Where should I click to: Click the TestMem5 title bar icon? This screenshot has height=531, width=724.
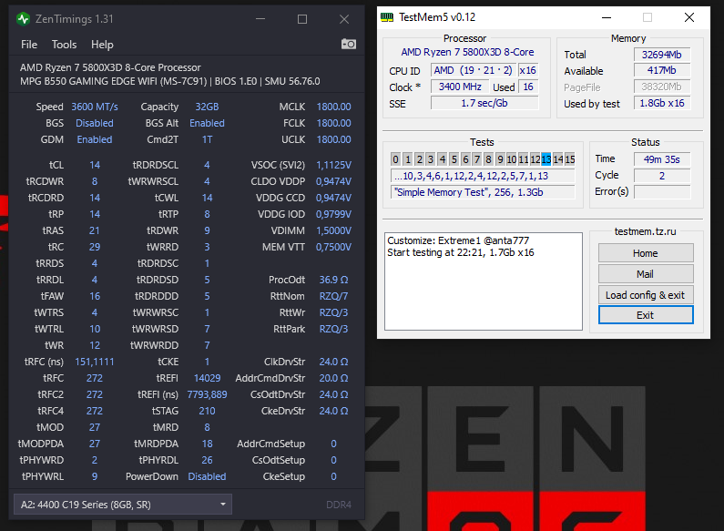(x=386, y=17)
